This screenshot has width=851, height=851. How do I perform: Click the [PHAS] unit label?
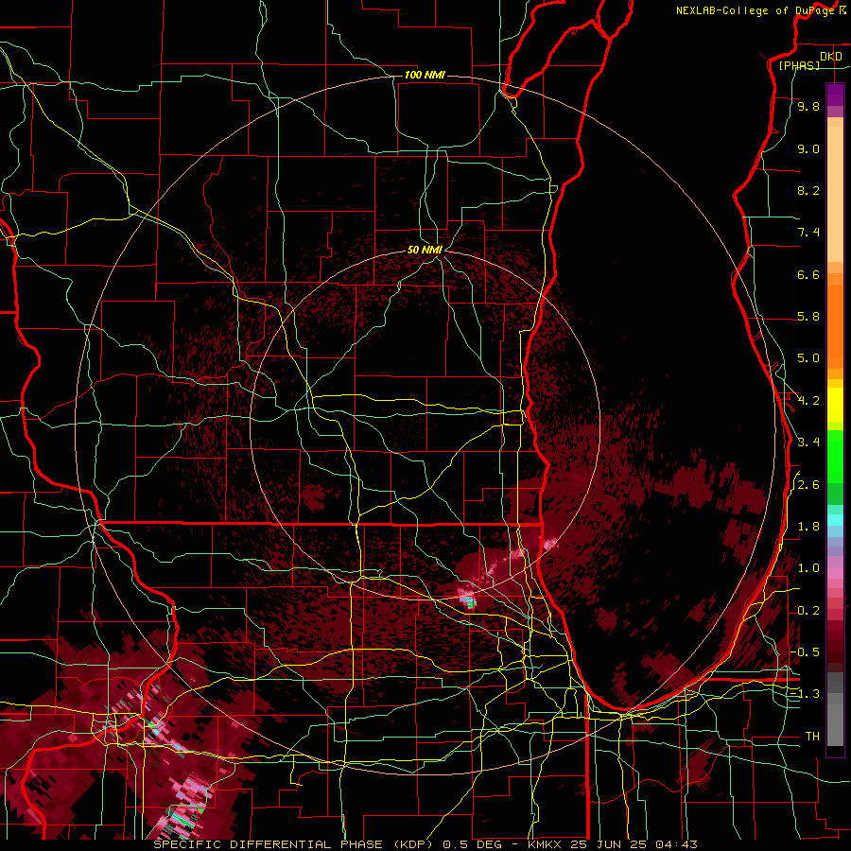click(x=799, y=65)
